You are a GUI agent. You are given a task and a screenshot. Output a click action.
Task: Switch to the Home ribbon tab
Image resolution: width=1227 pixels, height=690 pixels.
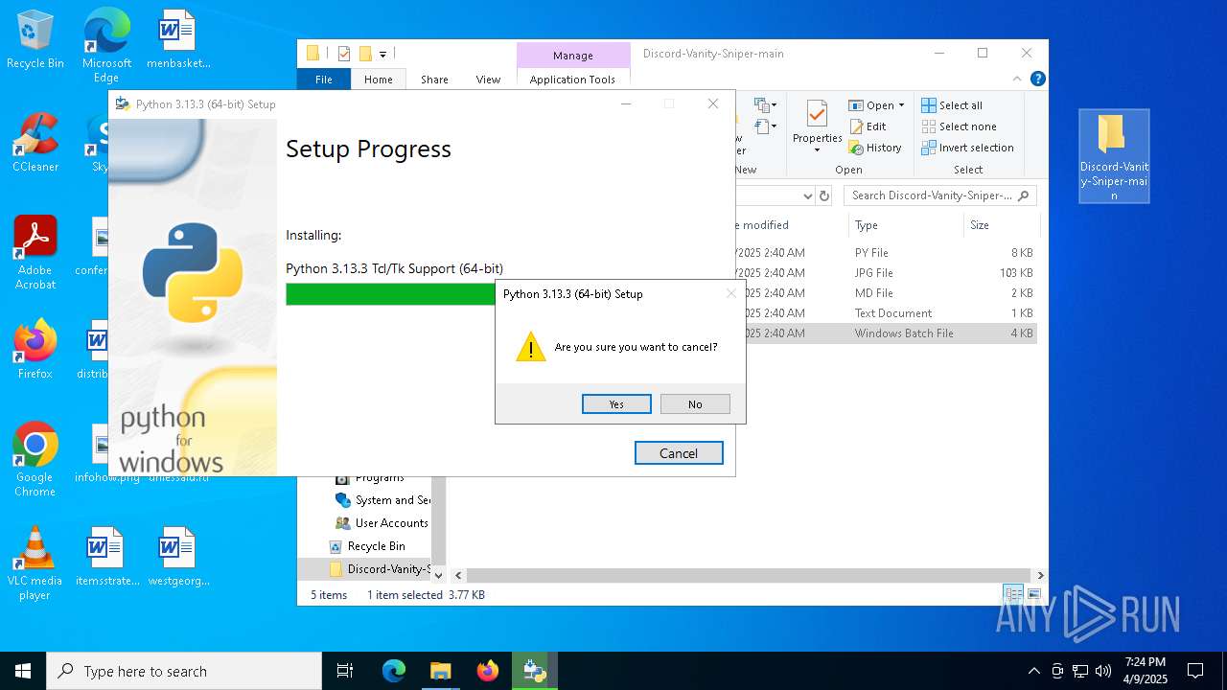pyautogui.click(x=378, y=80)
